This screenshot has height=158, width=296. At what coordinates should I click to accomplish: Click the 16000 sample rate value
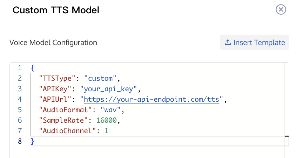(107, 120)
